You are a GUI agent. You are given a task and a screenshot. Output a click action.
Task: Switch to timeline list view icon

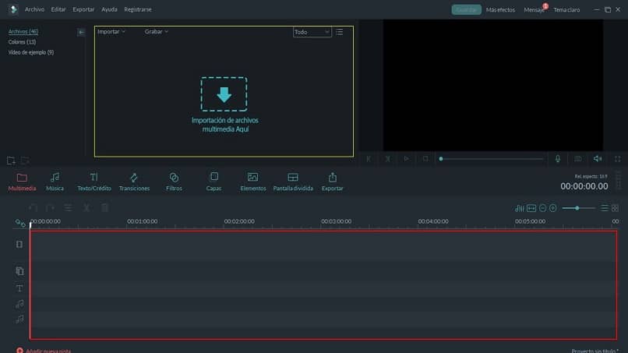[605, 208]
